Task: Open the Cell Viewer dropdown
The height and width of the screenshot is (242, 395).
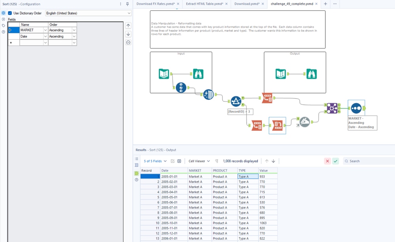Action: coord(199,161)
